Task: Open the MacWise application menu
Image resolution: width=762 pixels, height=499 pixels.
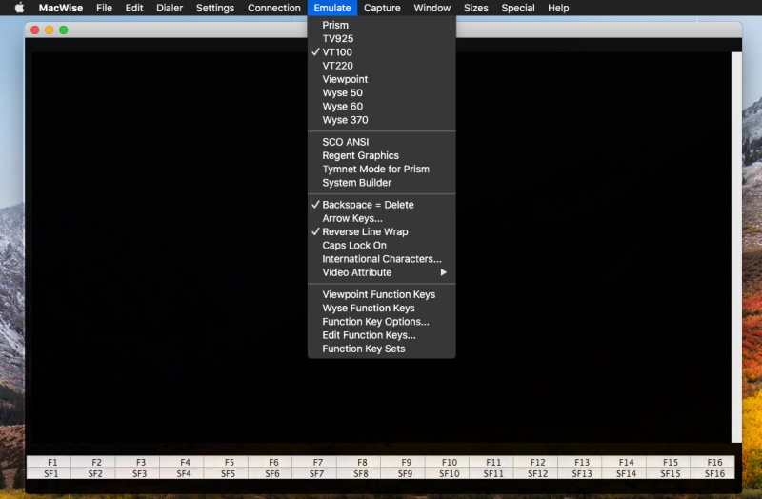Action: [61, 8]
